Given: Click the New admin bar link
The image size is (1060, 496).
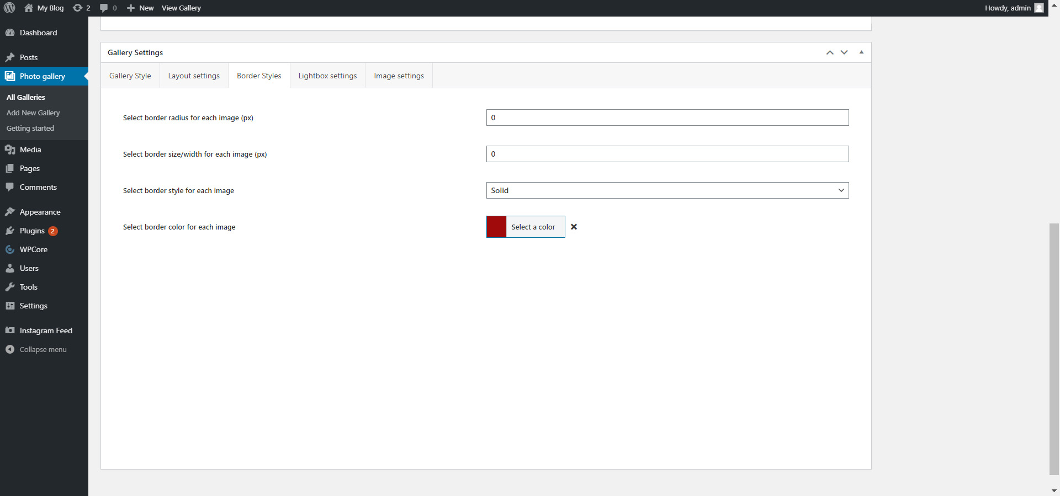Looking at the screenshot, I should click(146, 8).
